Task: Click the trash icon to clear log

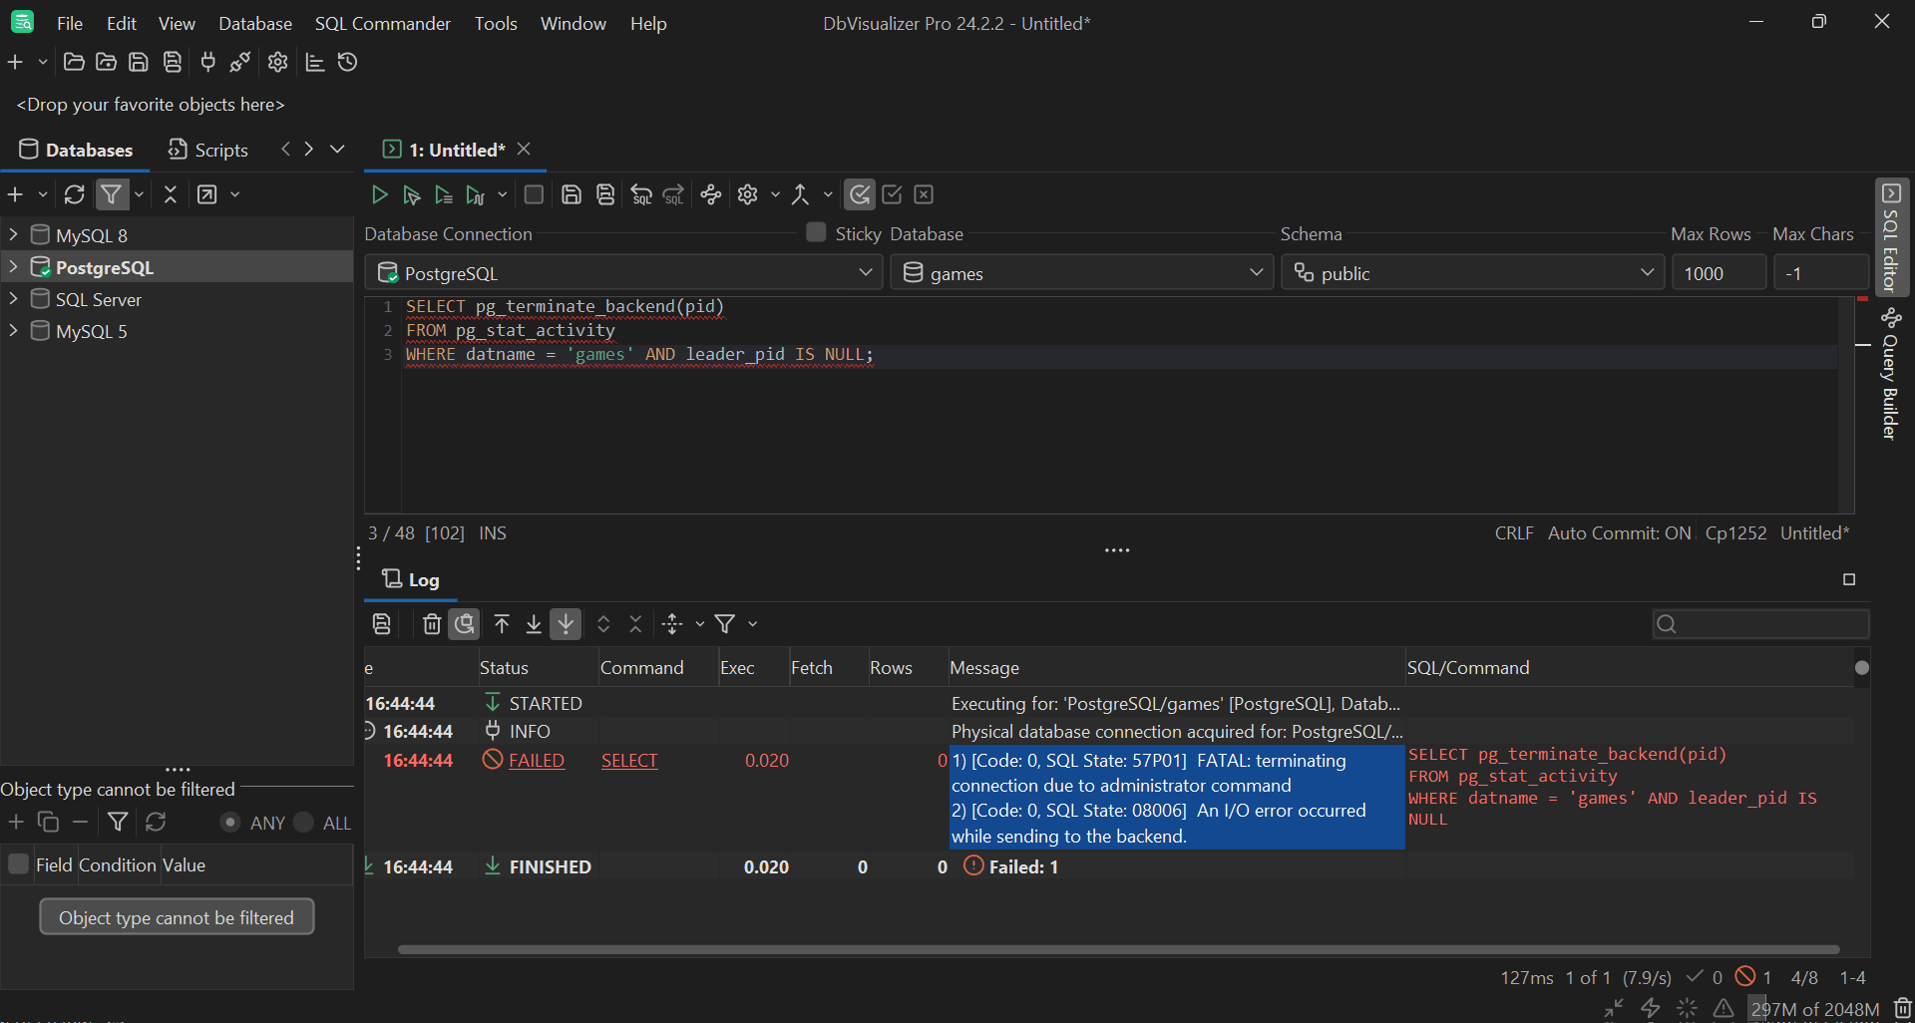Action: pyautogui.click(x=431, y=624)
